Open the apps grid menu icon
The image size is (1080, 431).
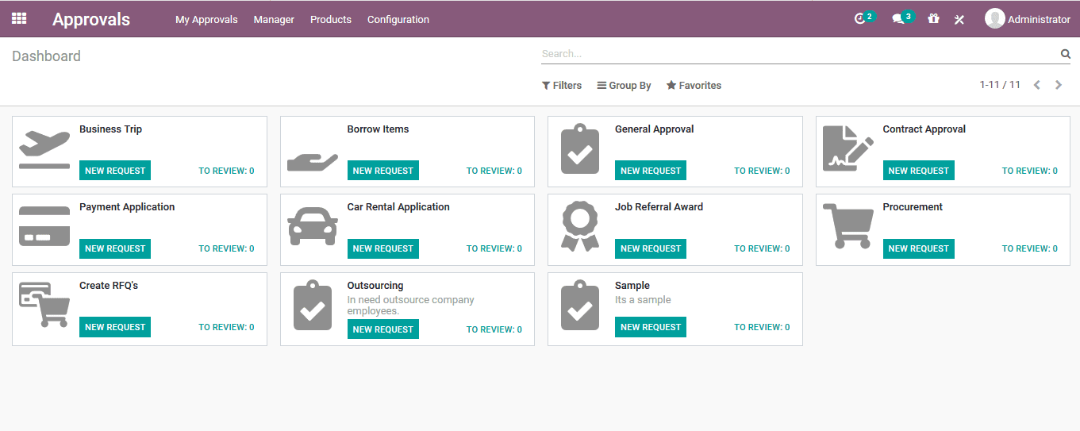pos(19,18)
